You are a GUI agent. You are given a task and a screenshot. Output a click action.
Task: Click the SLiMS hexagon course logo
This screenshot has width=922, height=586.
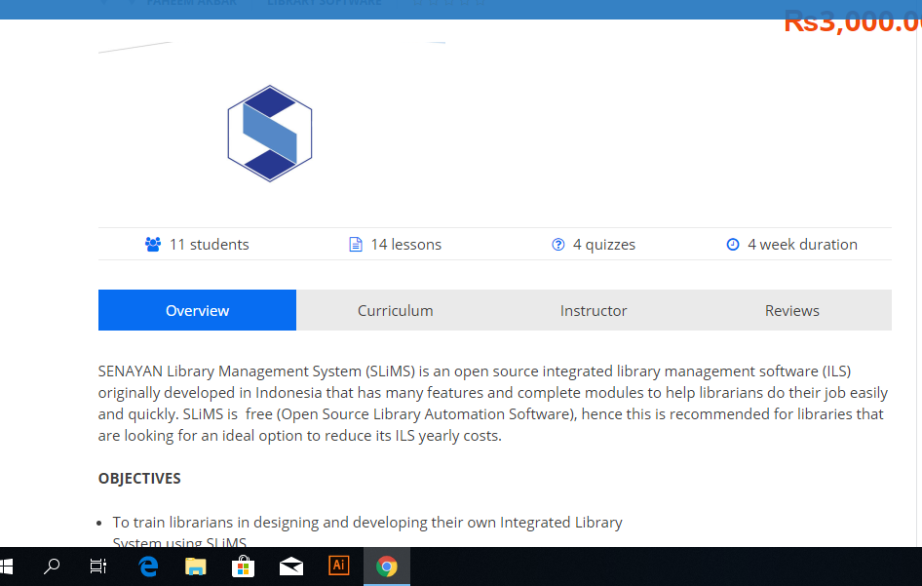(270, 134)
